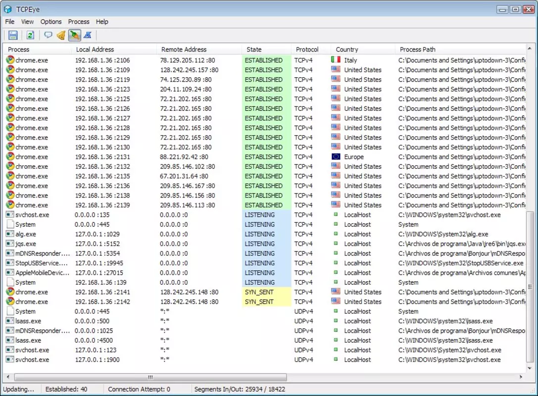538x396 pixels.
Task: Select remote address 204.11.109.24 :80
Action: (186, 89)
